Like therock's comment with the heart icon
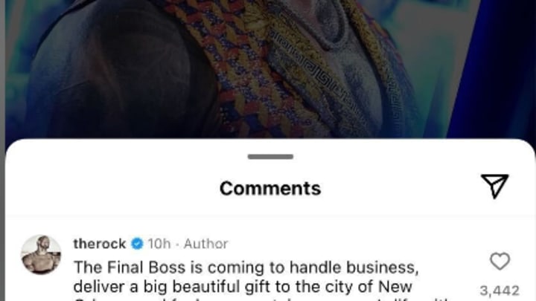This screenshot has width=536, height=301. coord(500,262)
